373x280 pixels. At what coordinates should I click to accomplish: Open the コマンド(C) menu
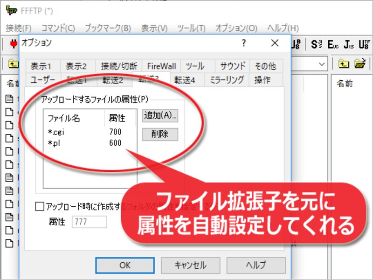(x=58, y=28)
